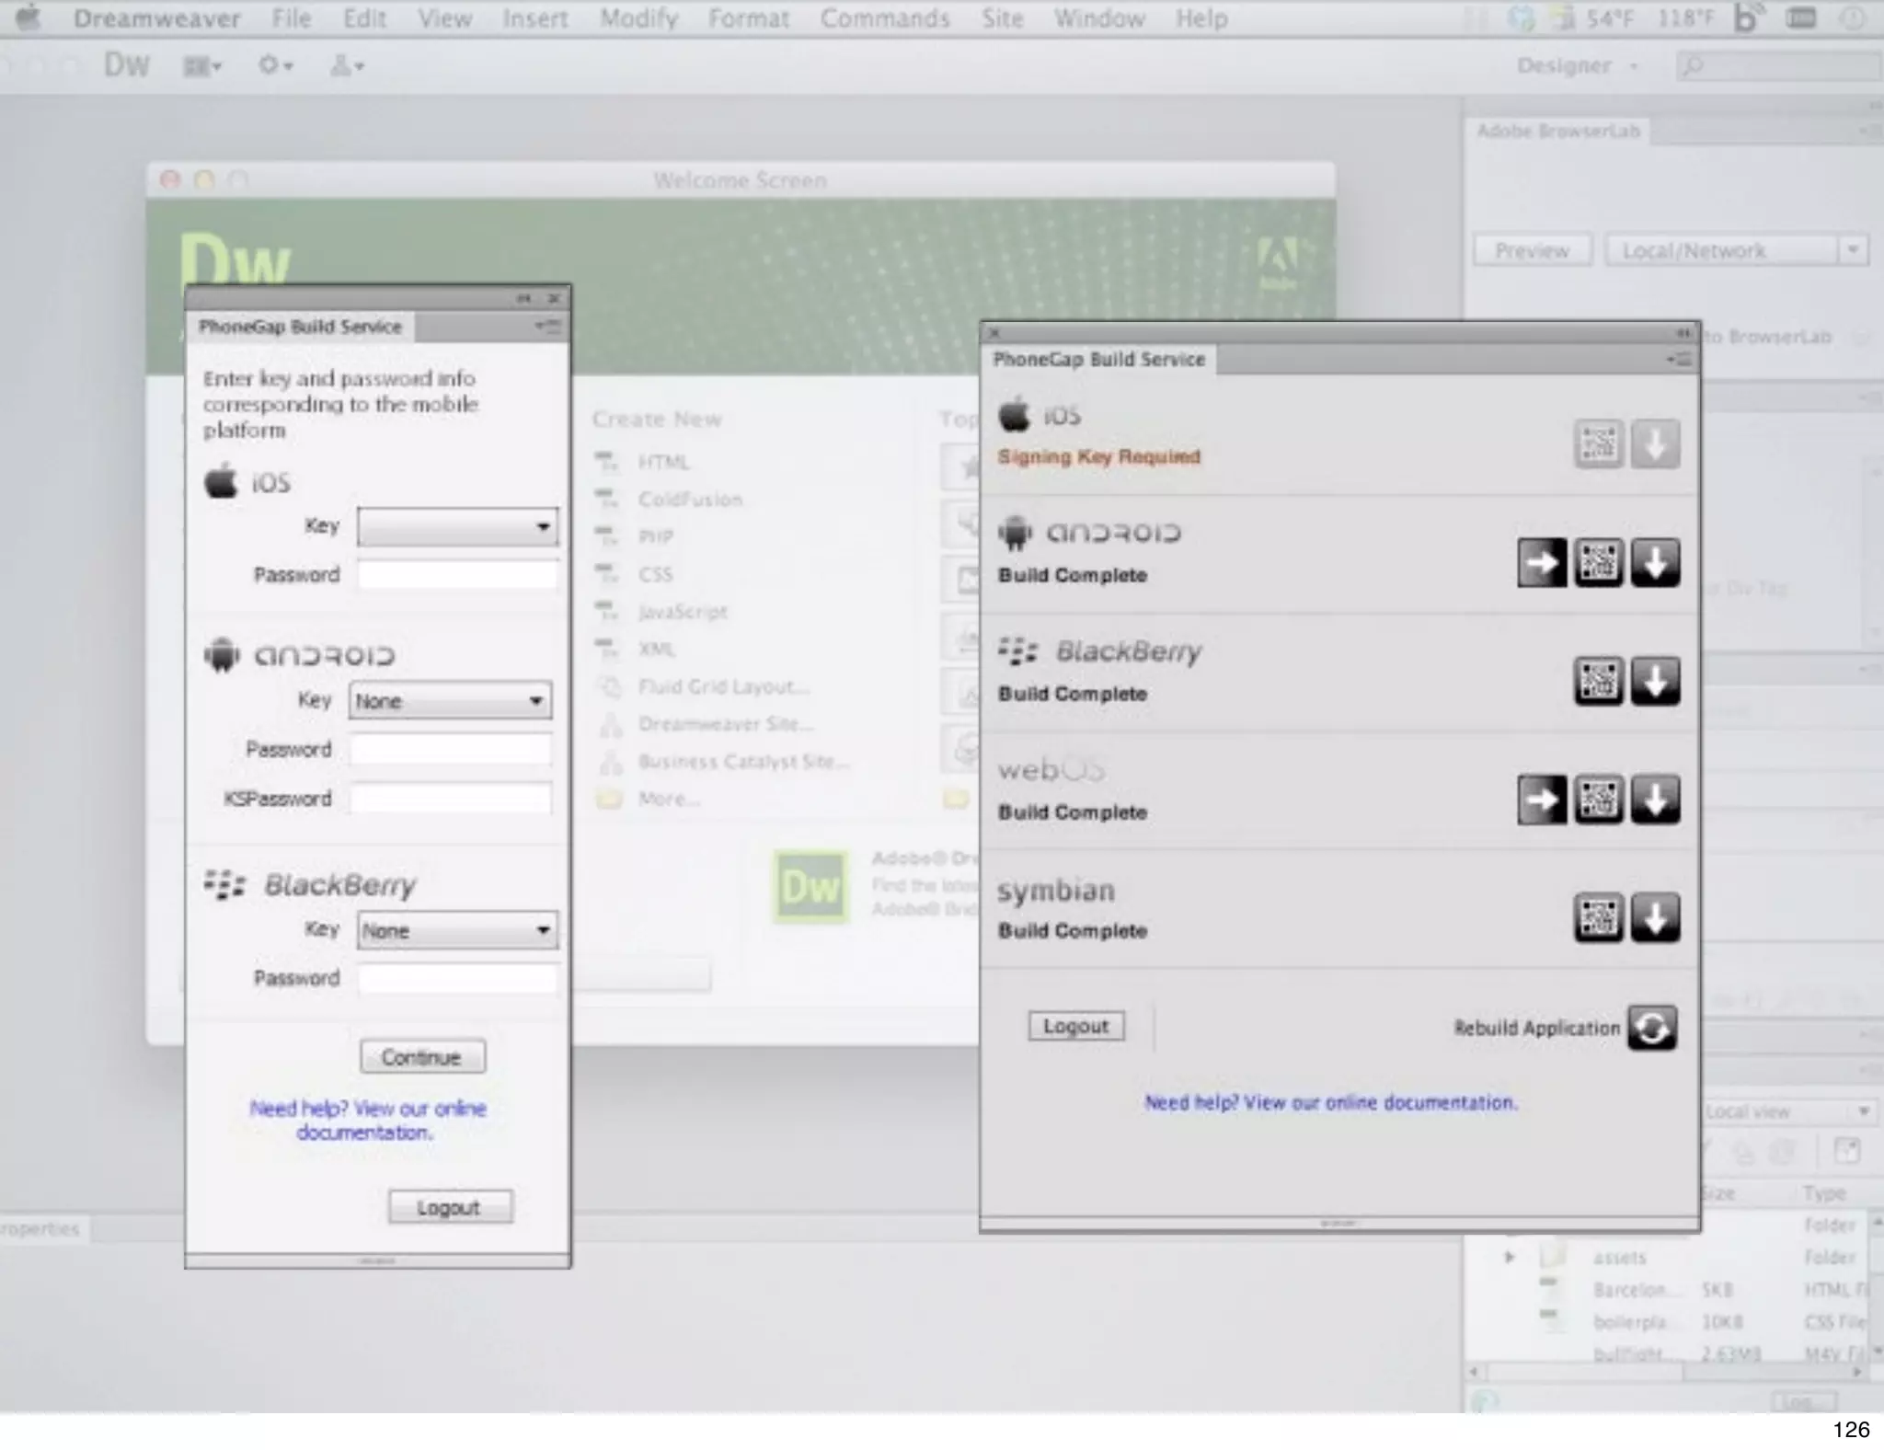Click Android emulator arrow icon

1542,562
